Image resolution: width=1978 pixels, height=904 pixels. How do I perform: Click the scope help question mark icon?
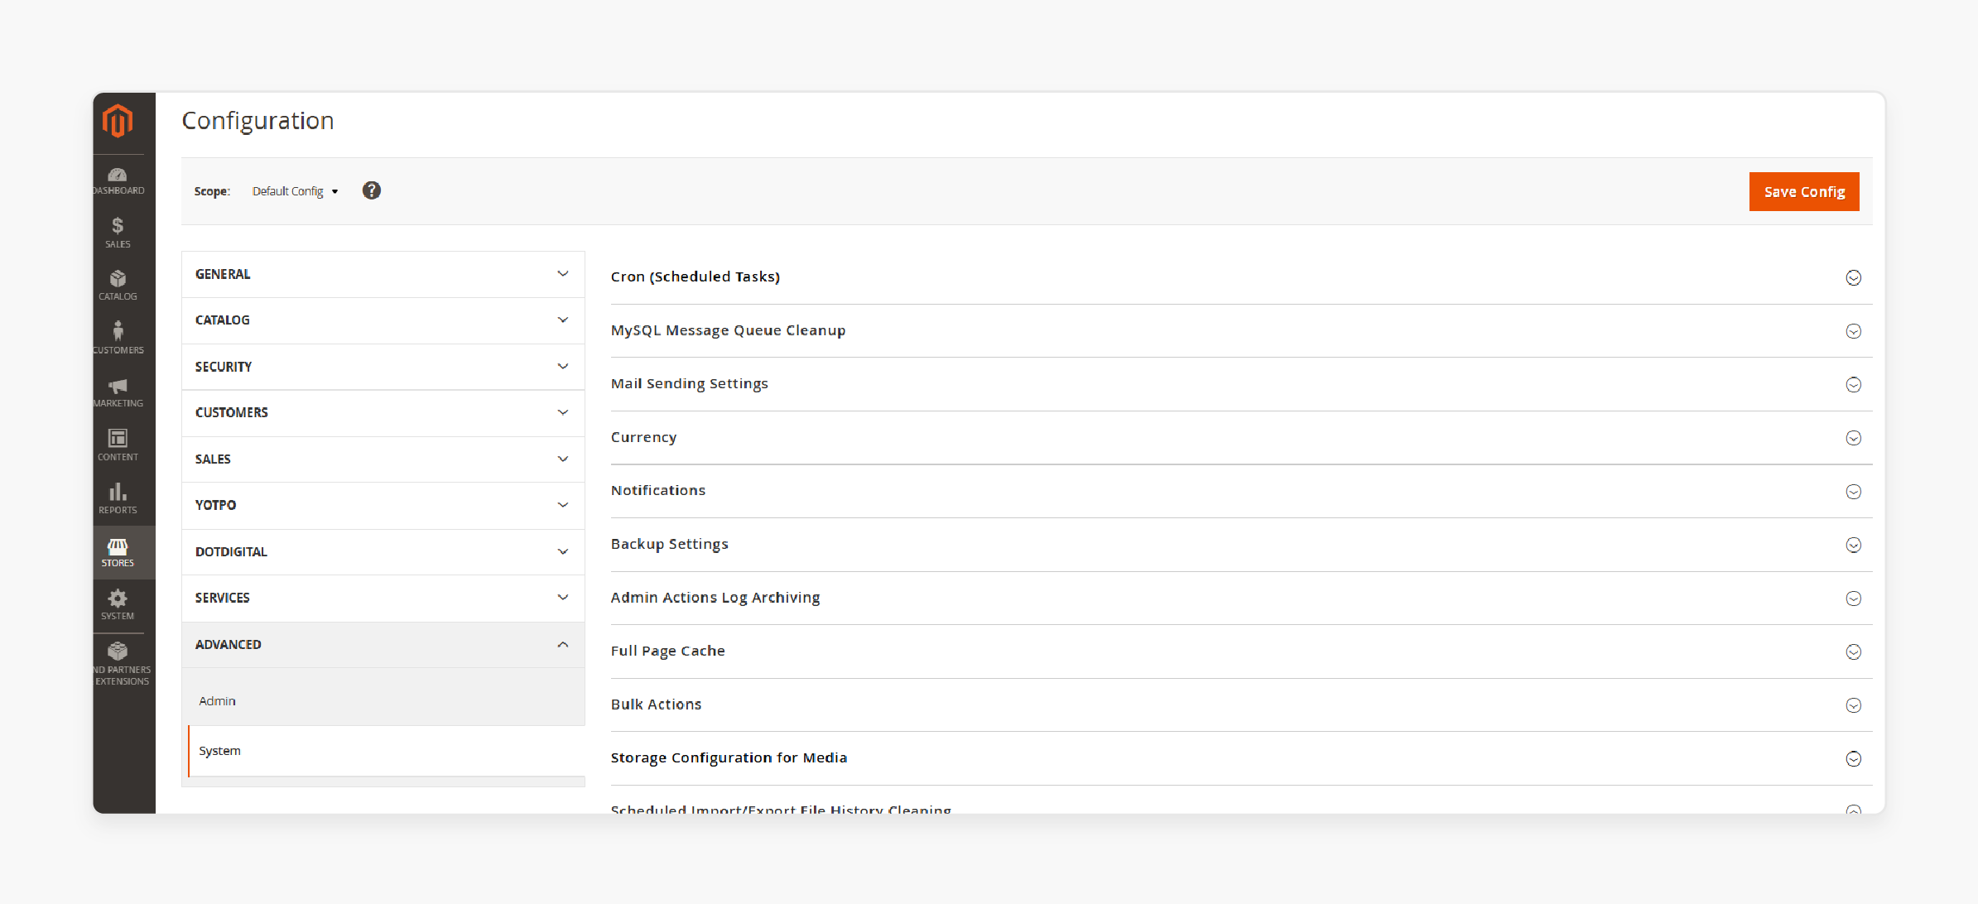[372, 190]
